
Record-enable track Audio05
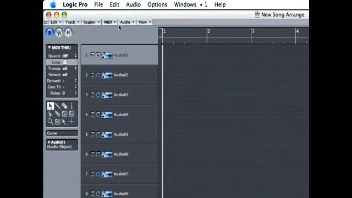(98, 134)
